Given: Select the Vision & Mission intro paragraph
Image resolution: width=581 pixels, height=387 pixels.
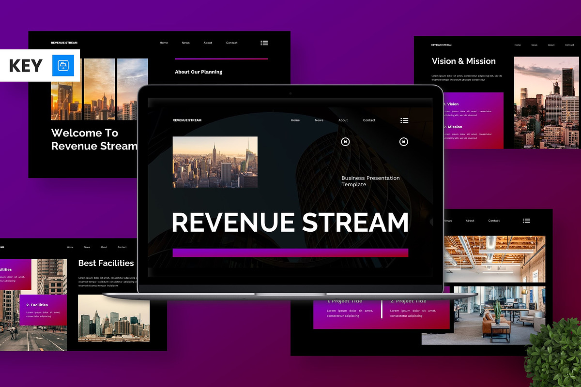Looking at the screenshot, I should point(466,78).
